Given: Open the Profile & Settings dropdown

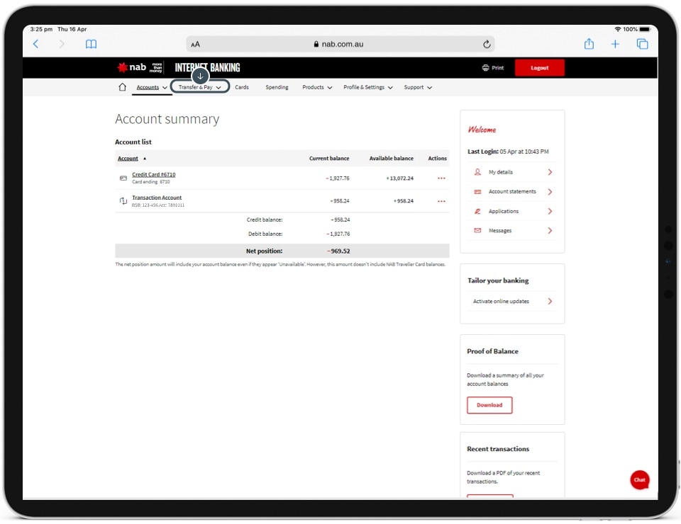Looking at the screenshot, I should pos(367,87).
